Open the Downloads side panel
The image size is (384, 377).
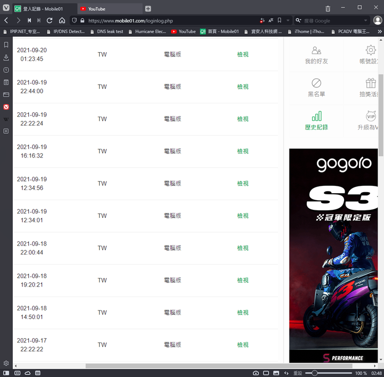coord(6,58)
